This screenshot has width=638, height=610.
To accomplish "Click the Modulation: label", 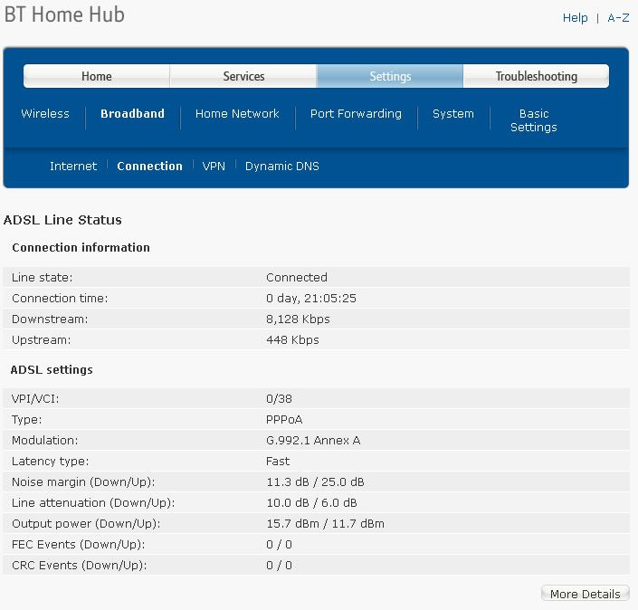I will point(44,441).
